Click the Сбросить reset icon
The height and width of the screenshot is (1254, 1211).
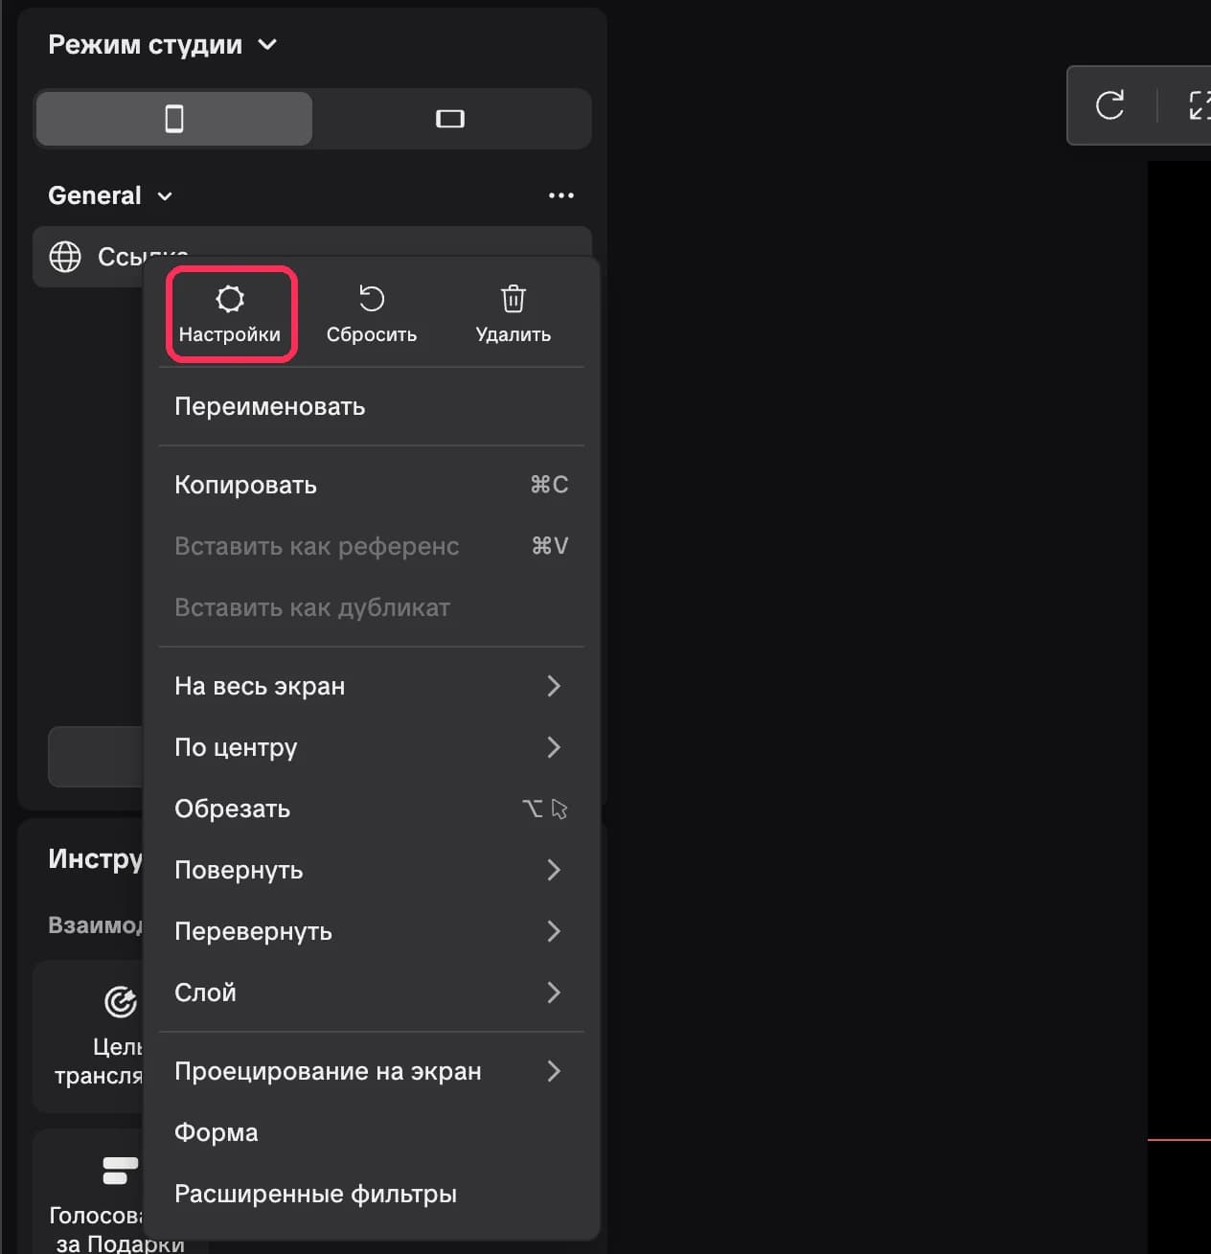pyautogui.click(x=372, y=299)
